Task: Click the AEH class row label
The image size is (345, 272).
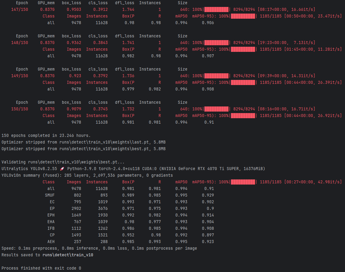Action: click(x=51, y=242)
